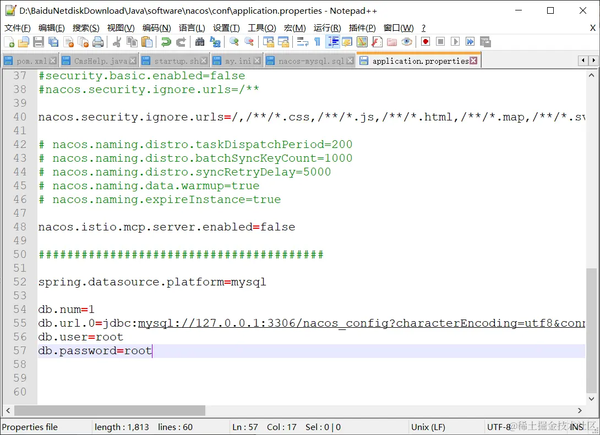Toggle show all characters pilcrow icon
Screen dimensions: 600x435
317,42
